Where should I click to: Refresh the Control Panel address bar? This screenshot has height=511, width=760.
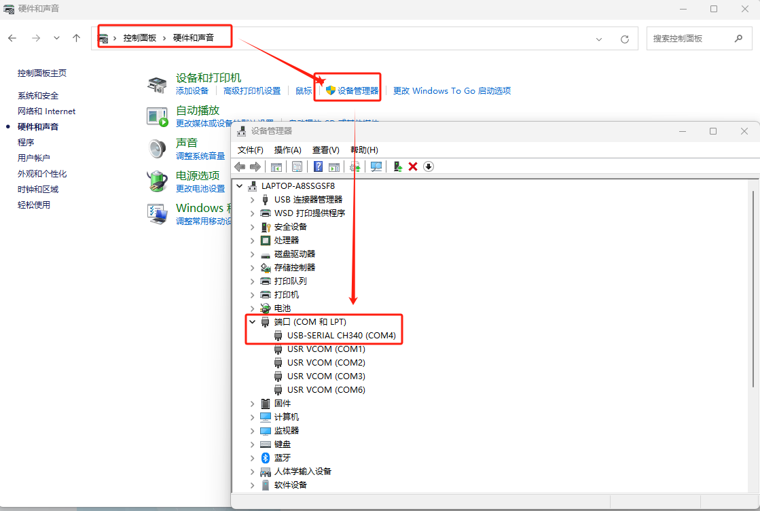pos(625,39)
